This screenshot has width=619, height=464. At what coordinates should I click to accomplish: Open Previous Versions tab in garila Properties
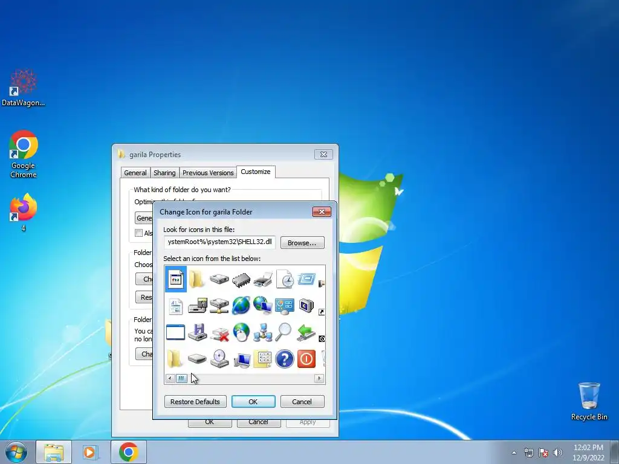click(x=208, y=173)
